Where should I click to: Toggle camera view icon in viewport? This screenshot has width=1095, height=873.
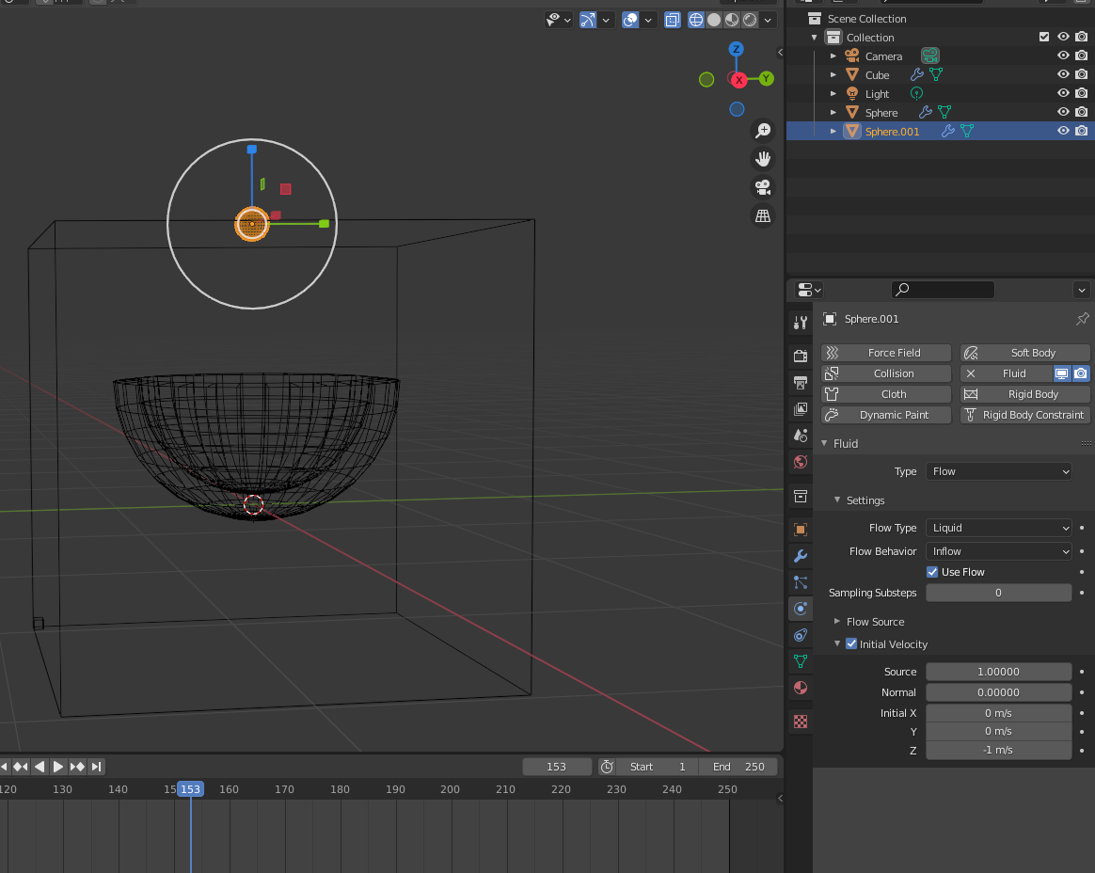pyautogui.click(x=763, y=187)
